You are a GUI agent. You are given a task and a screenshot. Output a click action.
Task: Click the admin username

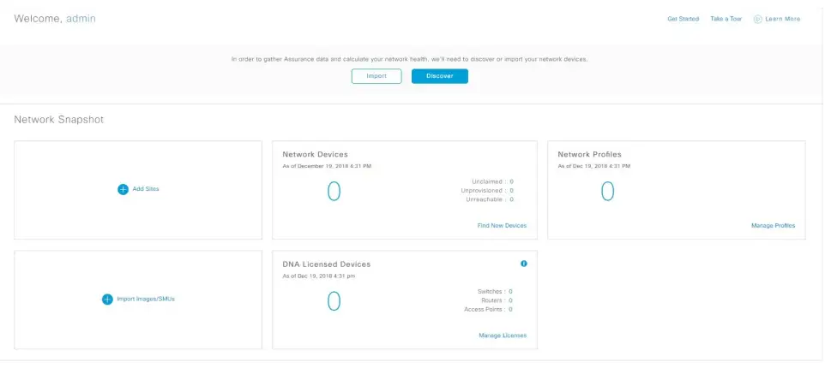click(81, 19)
